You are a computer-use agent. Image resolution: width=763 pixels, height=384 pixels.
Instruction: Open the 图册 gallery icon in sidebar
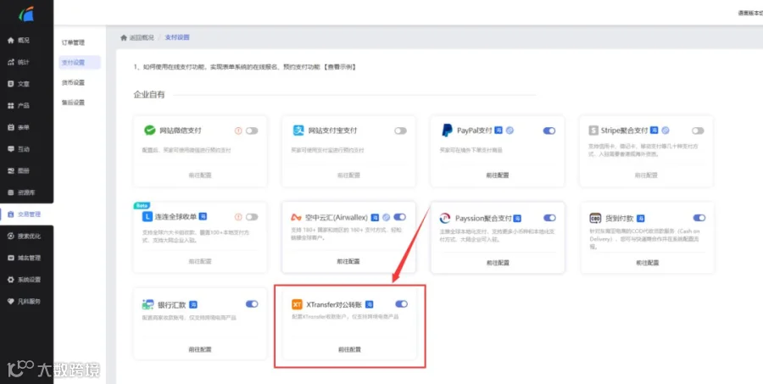[11, 171]
